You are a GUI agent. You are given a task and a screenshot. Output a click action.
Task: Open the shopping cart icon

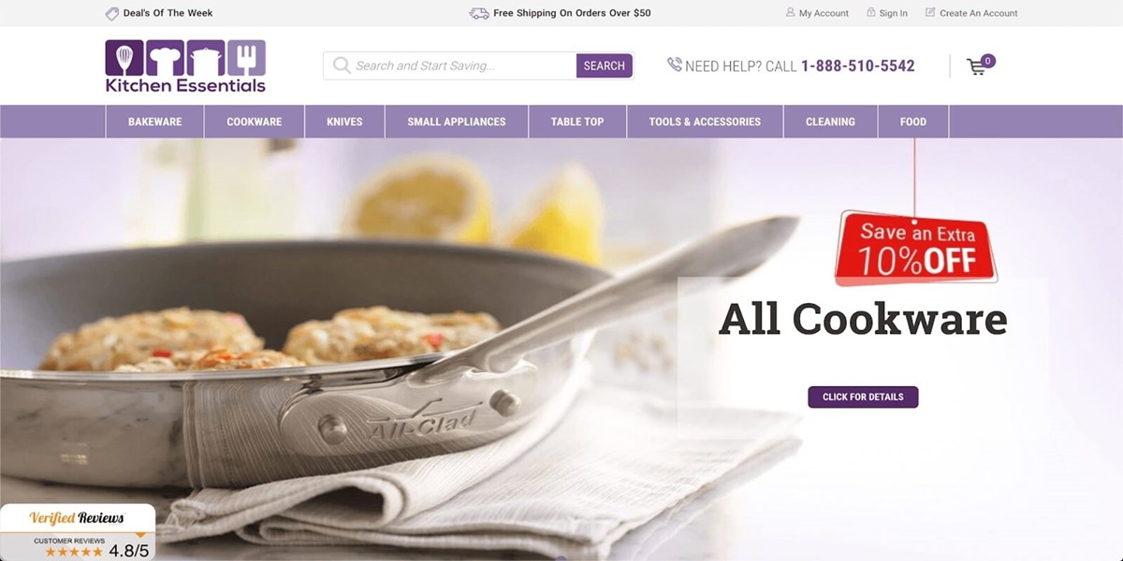(977, 67)
